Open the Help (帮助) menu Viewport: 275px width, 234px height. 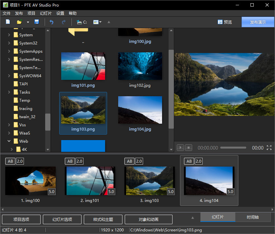click(73, 13)
